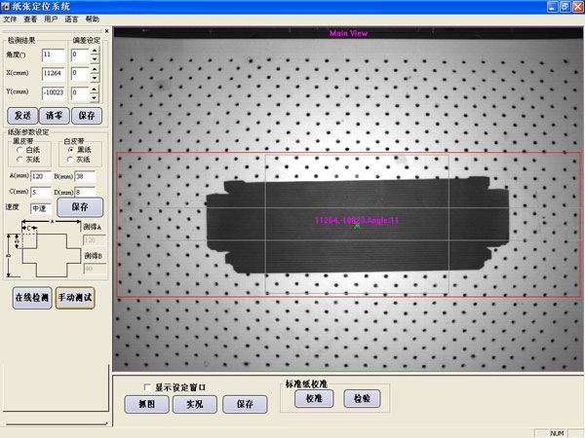The height and width of the screenshot is (438, 585).
Task: Click the 保存 button next to 清零
Action: (x=87, y=116)
